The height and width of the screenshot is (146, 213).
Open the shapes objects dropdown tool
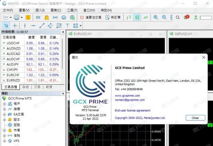(x=77, y=25)
